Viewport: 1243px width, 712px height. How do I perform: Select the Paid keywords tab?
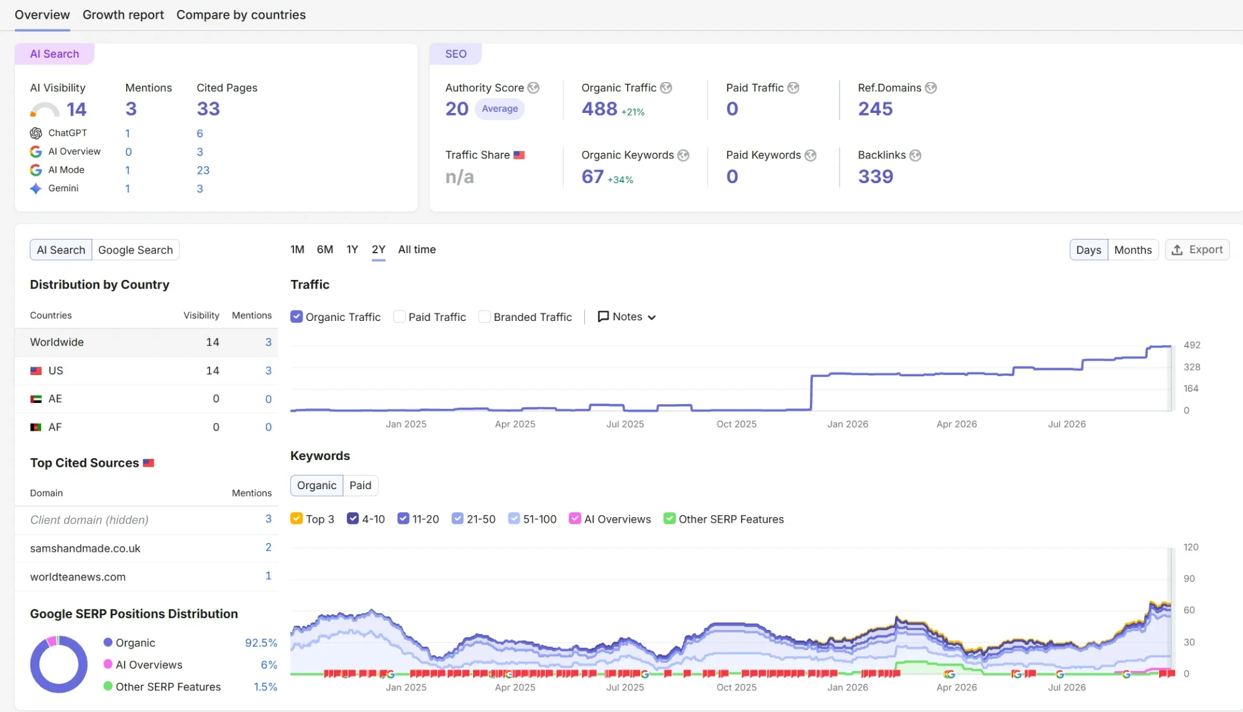(360, 485)
